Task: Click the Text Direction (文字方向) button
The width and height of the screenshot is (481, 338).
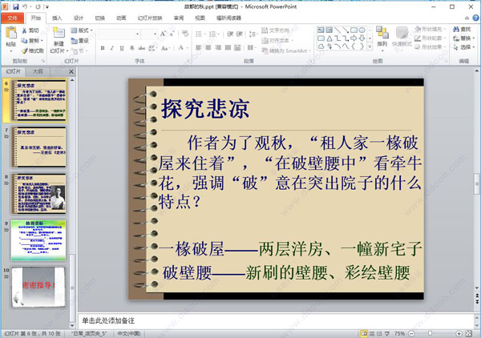Action: click(x=276, y=30)
